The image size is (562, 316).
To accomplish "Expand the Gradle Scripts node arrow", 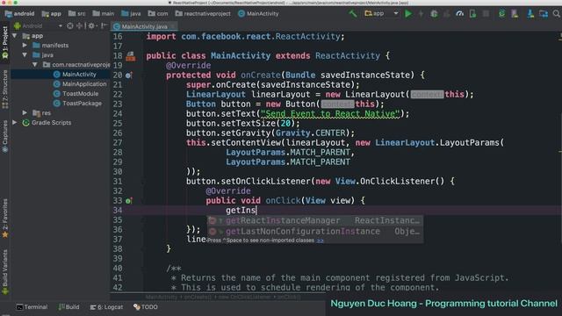I will coord(15,123).
